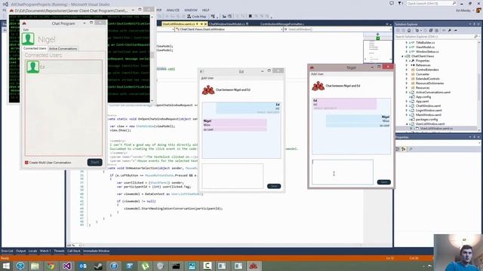Click the Collapse All icon in Solution Explorer toolbar
The image size is (483, 271).
(431, 30)
